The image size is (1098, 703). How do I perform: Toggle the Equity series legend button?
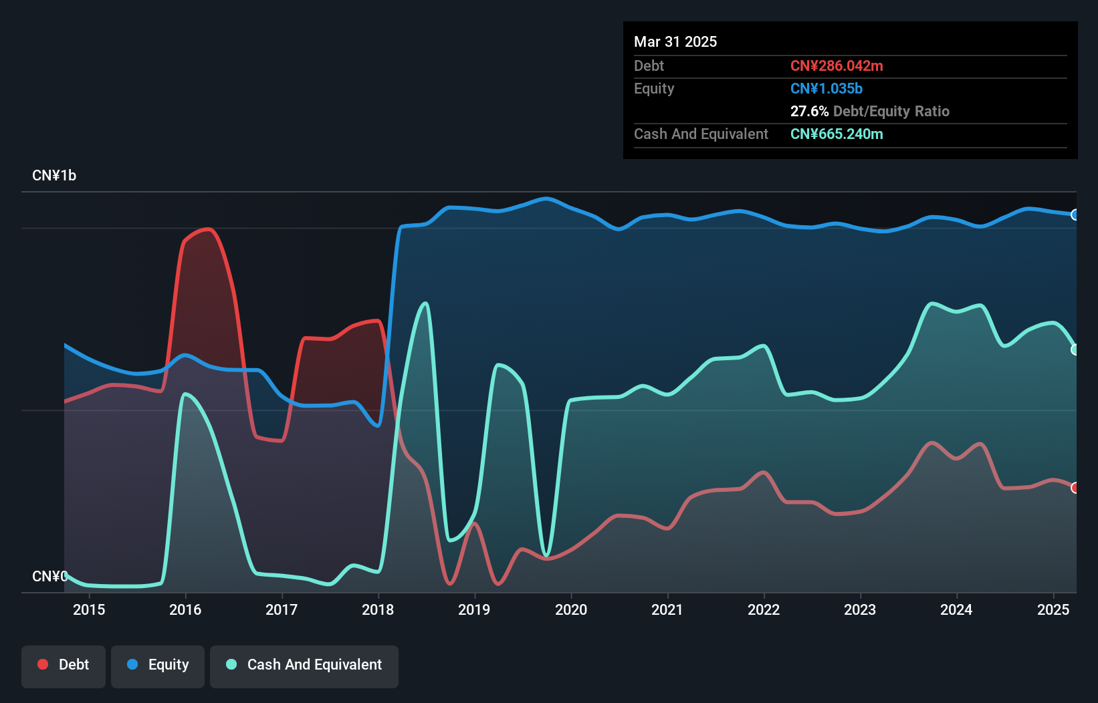point(158,666)
